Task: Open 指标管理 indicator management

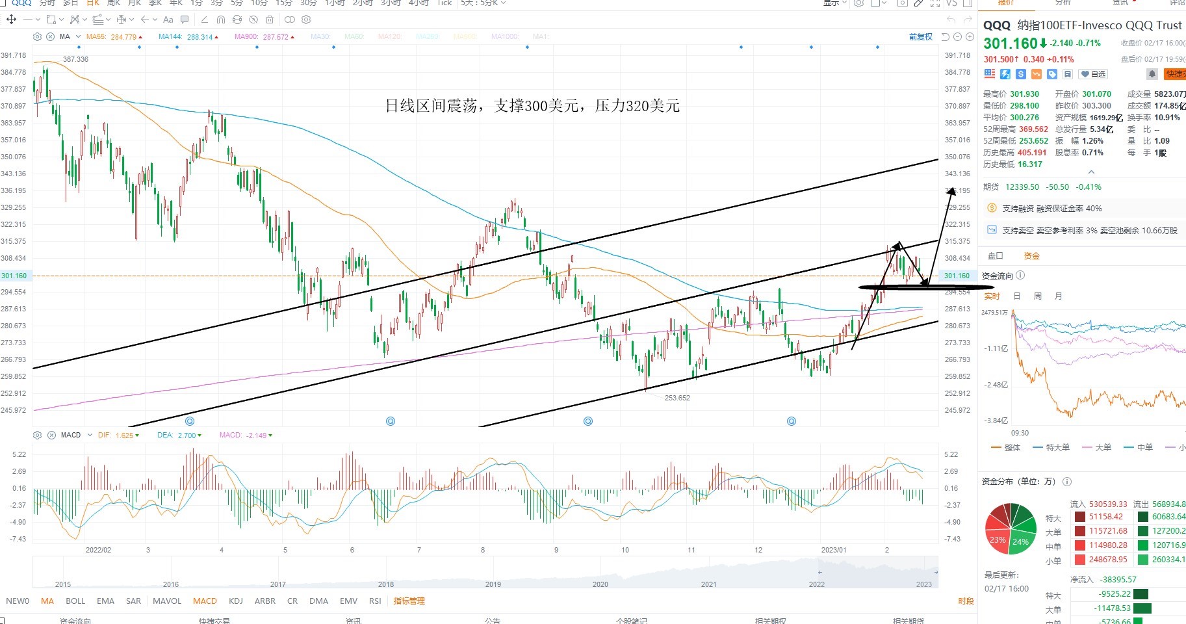Action: [x=409, y=601]
